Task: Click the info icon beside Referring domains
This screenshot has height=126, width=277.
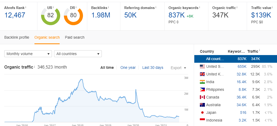Action: click(x=156, y=7)
